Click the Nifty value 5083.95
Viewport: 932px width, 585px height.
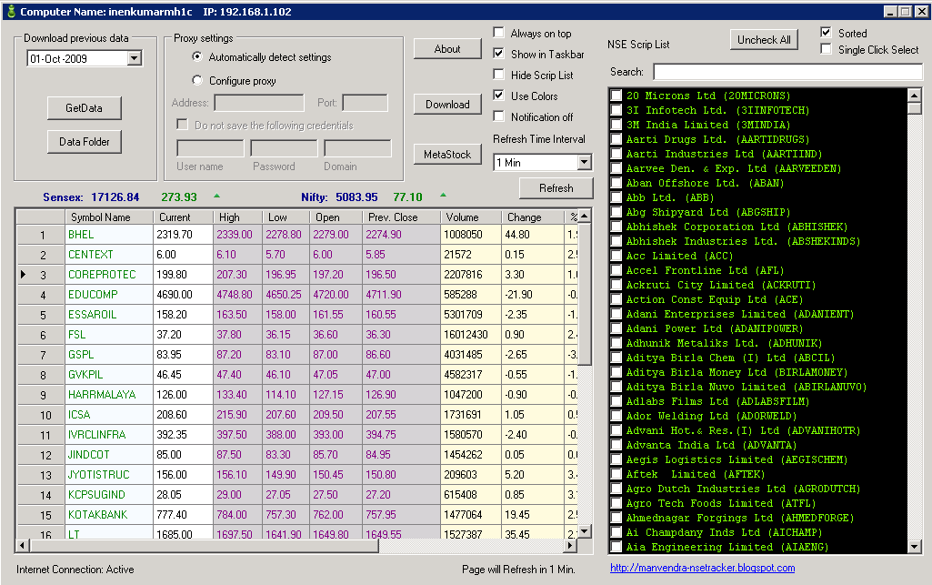(x=356, y=197)
